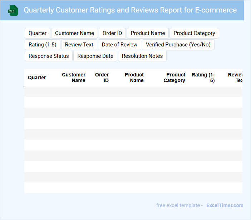Select the Date of Review tag
The height and width of the screenshot is (220, 251).
coord(119,45)
